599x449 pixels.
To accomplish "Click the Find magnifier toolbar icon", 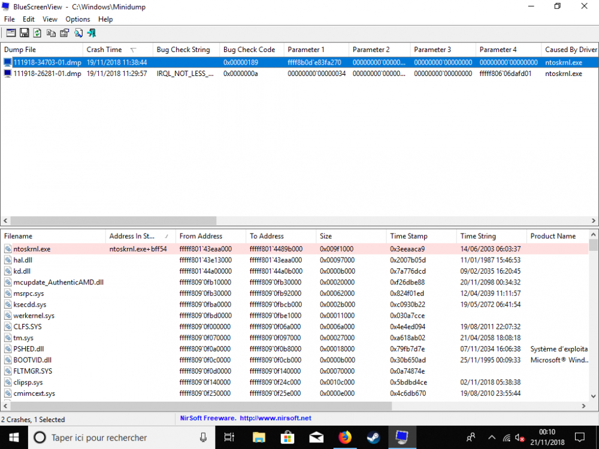I will [78, 33].
